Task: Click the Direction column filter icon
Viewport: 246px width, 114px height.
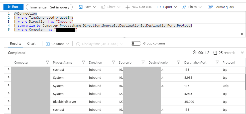Action: [x=113, y=62]
